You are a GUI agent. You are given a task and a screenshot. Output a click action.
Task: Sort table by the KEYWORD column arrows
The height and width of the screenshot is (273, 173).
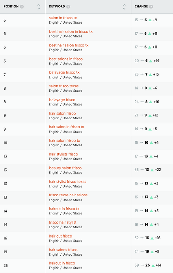pos(124,7)
